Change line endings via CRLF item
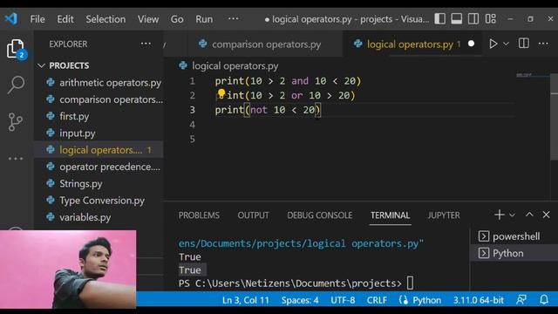 (377, 300)
